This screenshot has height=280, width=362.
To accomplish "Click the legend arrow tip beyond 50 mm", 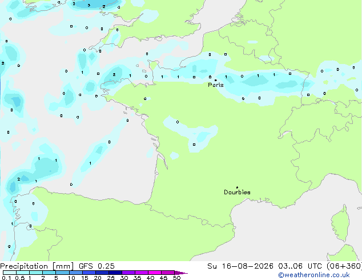I will pyautogui.click(x=182, y=273).
